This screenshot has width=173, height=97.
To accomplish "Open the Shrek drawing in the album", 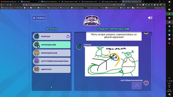I will click(112, 61).
